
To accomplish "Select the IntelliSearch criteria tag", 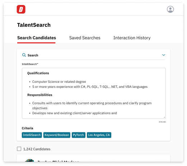I will (x=32, y=135).
